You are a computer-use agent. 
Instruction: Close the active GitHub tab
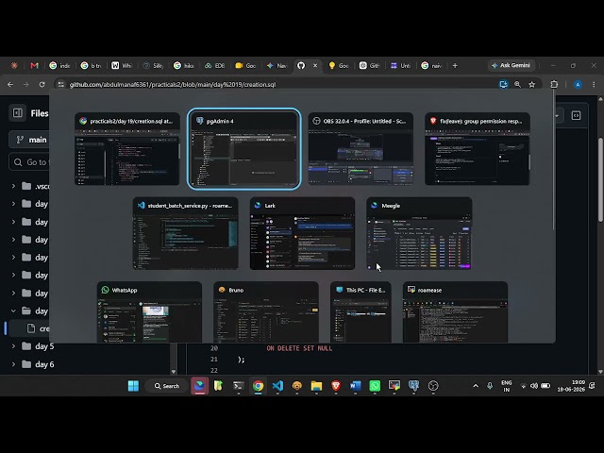tap(315, 65)
